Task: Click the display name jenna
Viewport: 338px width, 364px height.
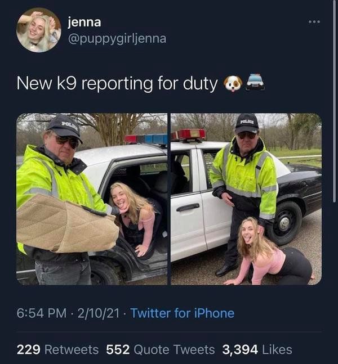Action: 84,22
